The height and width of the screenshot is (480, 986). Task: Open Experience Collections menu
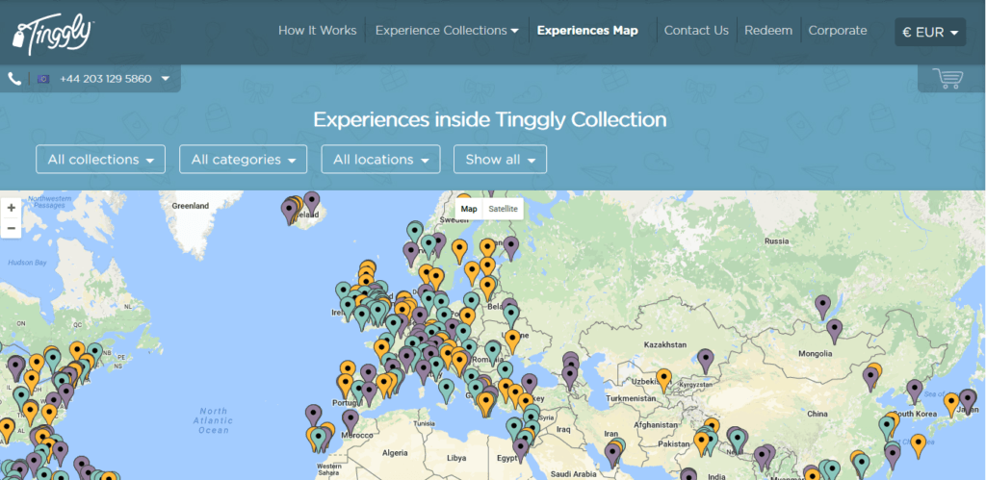tap(447, 30)
